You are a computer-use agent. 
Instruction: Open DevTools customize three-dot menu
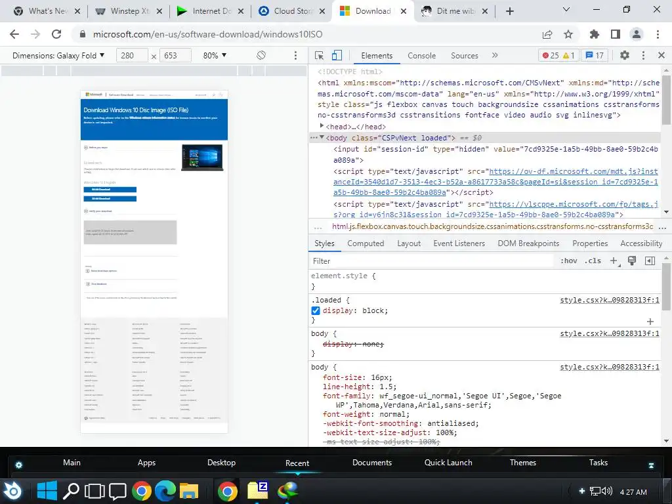(643, 55)
